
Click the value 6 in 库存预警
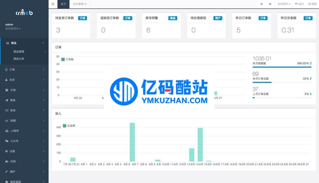coord(148,30)
